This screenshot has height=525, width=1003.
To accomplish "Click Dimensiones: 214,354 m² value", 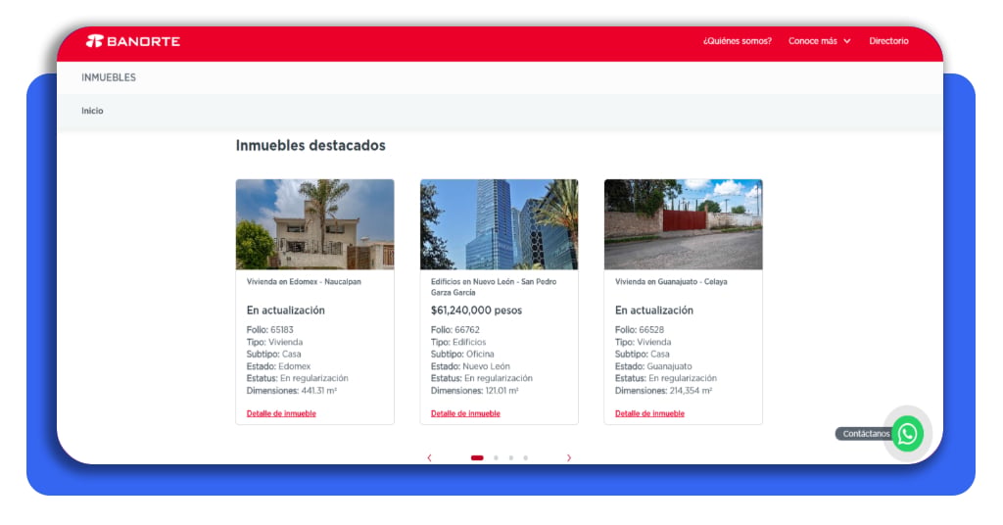I will coord(663,391).
